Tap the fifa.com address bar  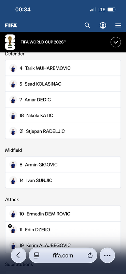pos(63,255)
